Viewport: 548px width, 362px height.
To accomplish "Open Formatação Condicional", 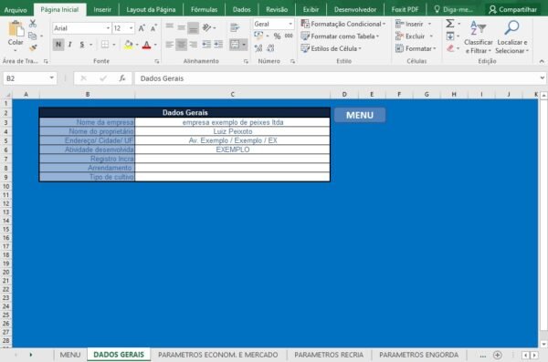I will tap(343, 24).
